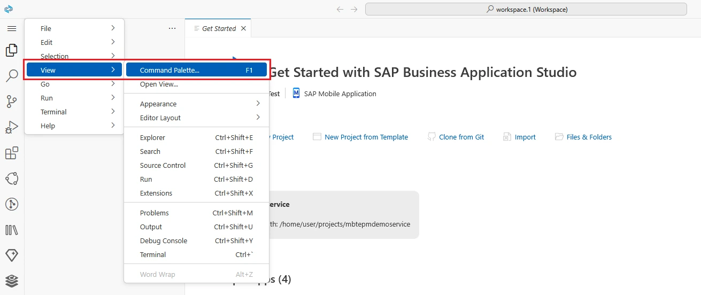Click the Clone from Git link
Image resolution: width=701 pixels, height=295 pixels.
coord(461,137)
